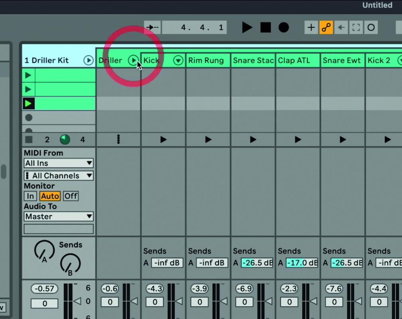The image size is (402, 319).
Task: Click the Clap ATL volume value -2.3
Action: [x=290, y=289]
